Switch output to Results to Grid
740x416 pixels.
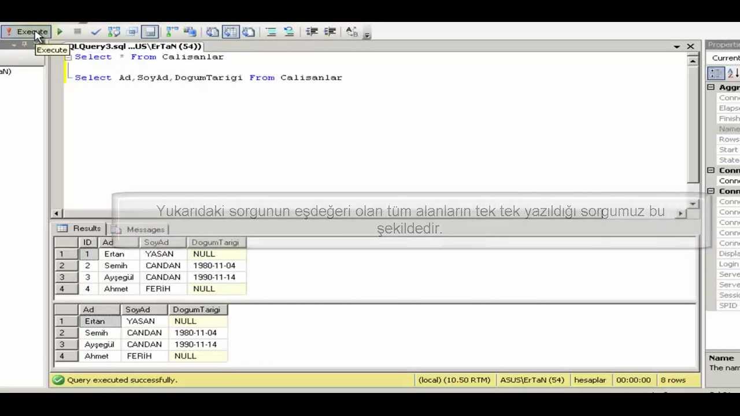coord(230,32)
